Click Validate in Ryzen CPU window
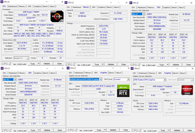 (x=47, y=63)
